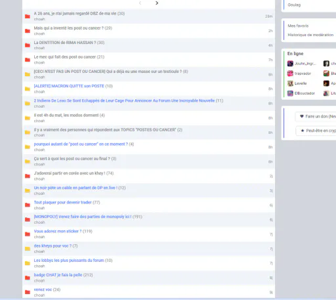Open topic 'Tout plaquer pour devenir trader'
Screen dimensions: 336x300
63,202
